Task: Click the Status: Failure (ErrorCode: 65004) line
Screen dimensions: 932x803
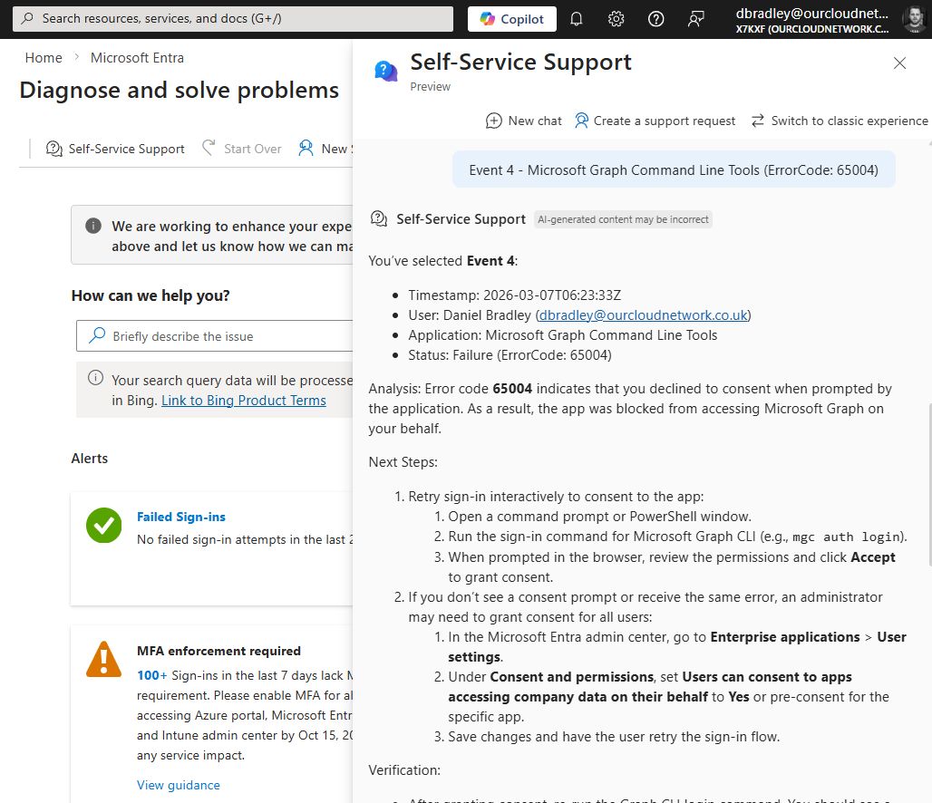Action: pos(510,355)
